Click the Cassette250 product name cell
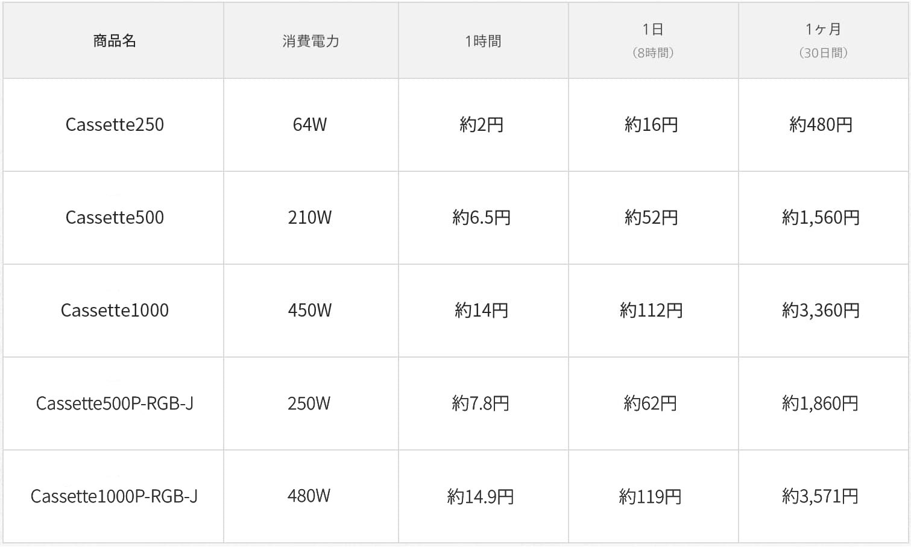 (x=115, y=125)
